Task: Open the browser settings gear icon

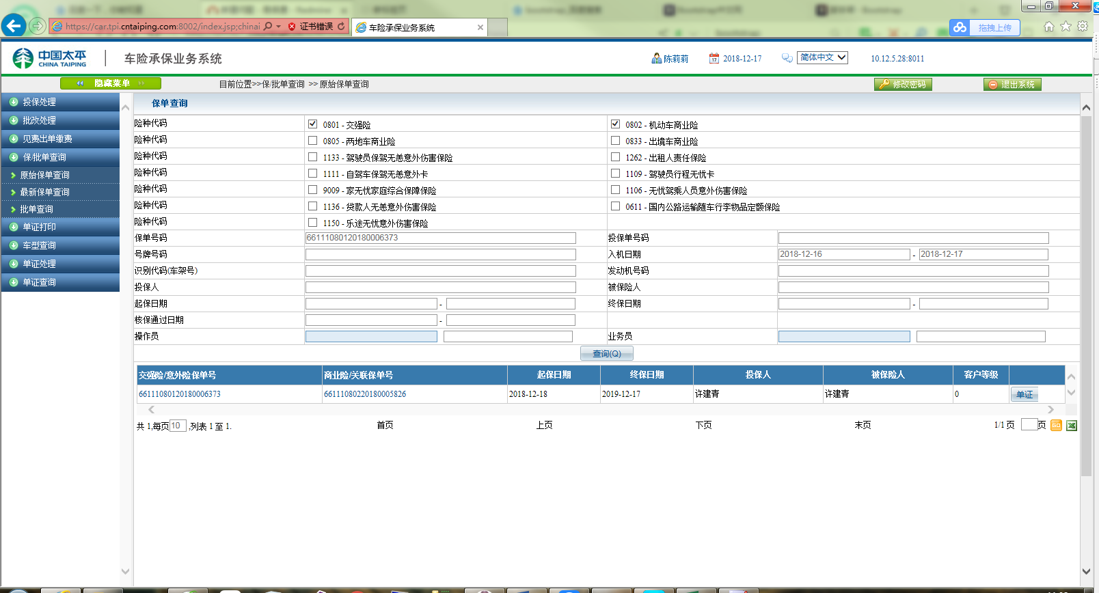Action: pyautogui.click(x=1083, y=27)
